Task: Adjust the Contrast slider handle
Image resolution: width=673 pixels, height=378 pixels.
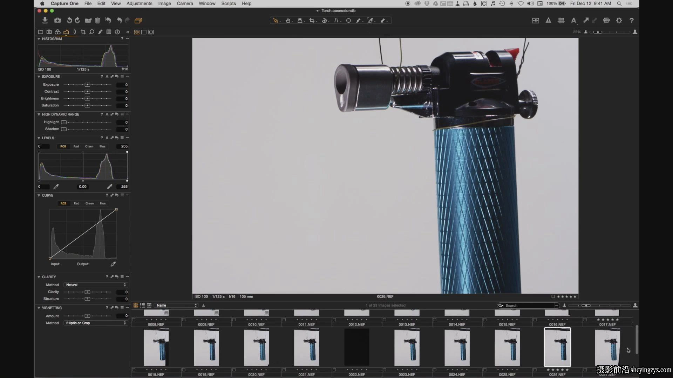Action: coord(87,92)
